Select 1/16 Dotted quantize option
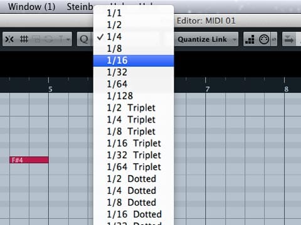301x225 pixels. click(134, 214)
